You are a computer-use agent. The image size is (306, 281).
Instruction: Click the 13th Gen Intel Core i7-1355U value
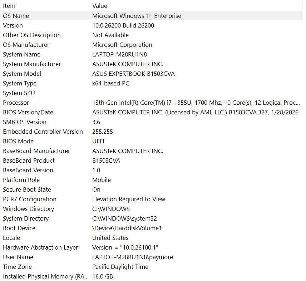[x=196, y=103]
